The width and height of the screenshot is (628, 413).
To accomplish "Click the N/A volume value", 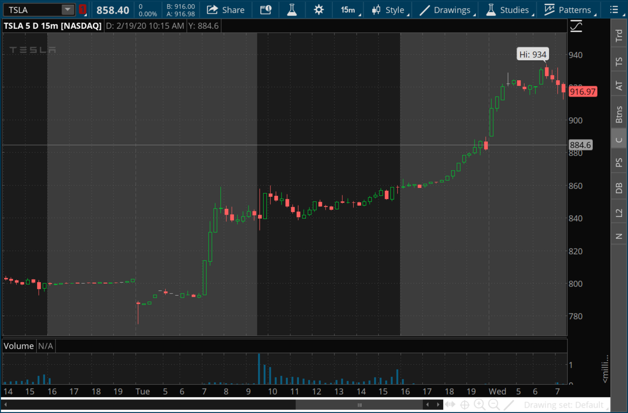I will pos(46,345).
